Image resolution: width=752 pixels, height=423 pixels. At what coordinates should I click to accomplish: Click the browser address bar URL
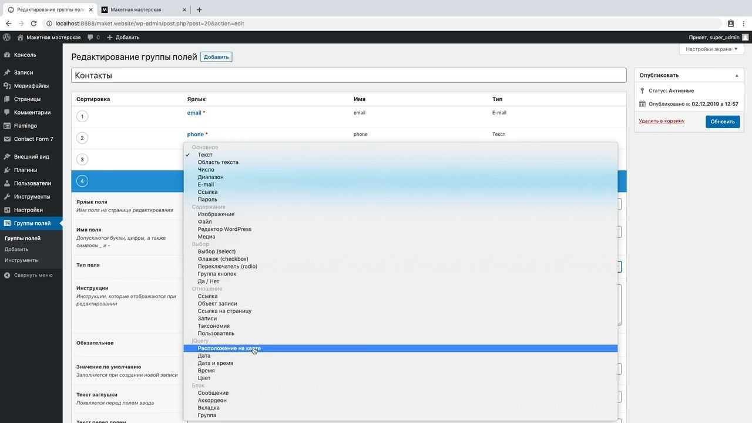(x=150, y=23)
